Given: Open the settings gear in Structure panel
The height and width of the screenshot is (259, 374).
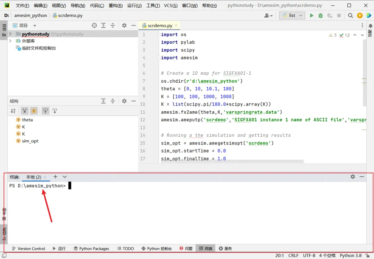Looking at the screenshot, I should coord(124,101).
